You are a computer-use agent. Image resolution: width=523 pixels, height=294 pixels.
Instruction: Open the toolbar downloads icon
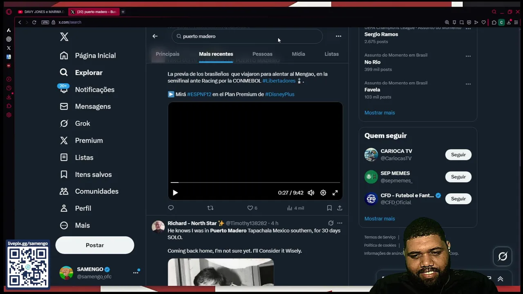(x=509, y=22)
